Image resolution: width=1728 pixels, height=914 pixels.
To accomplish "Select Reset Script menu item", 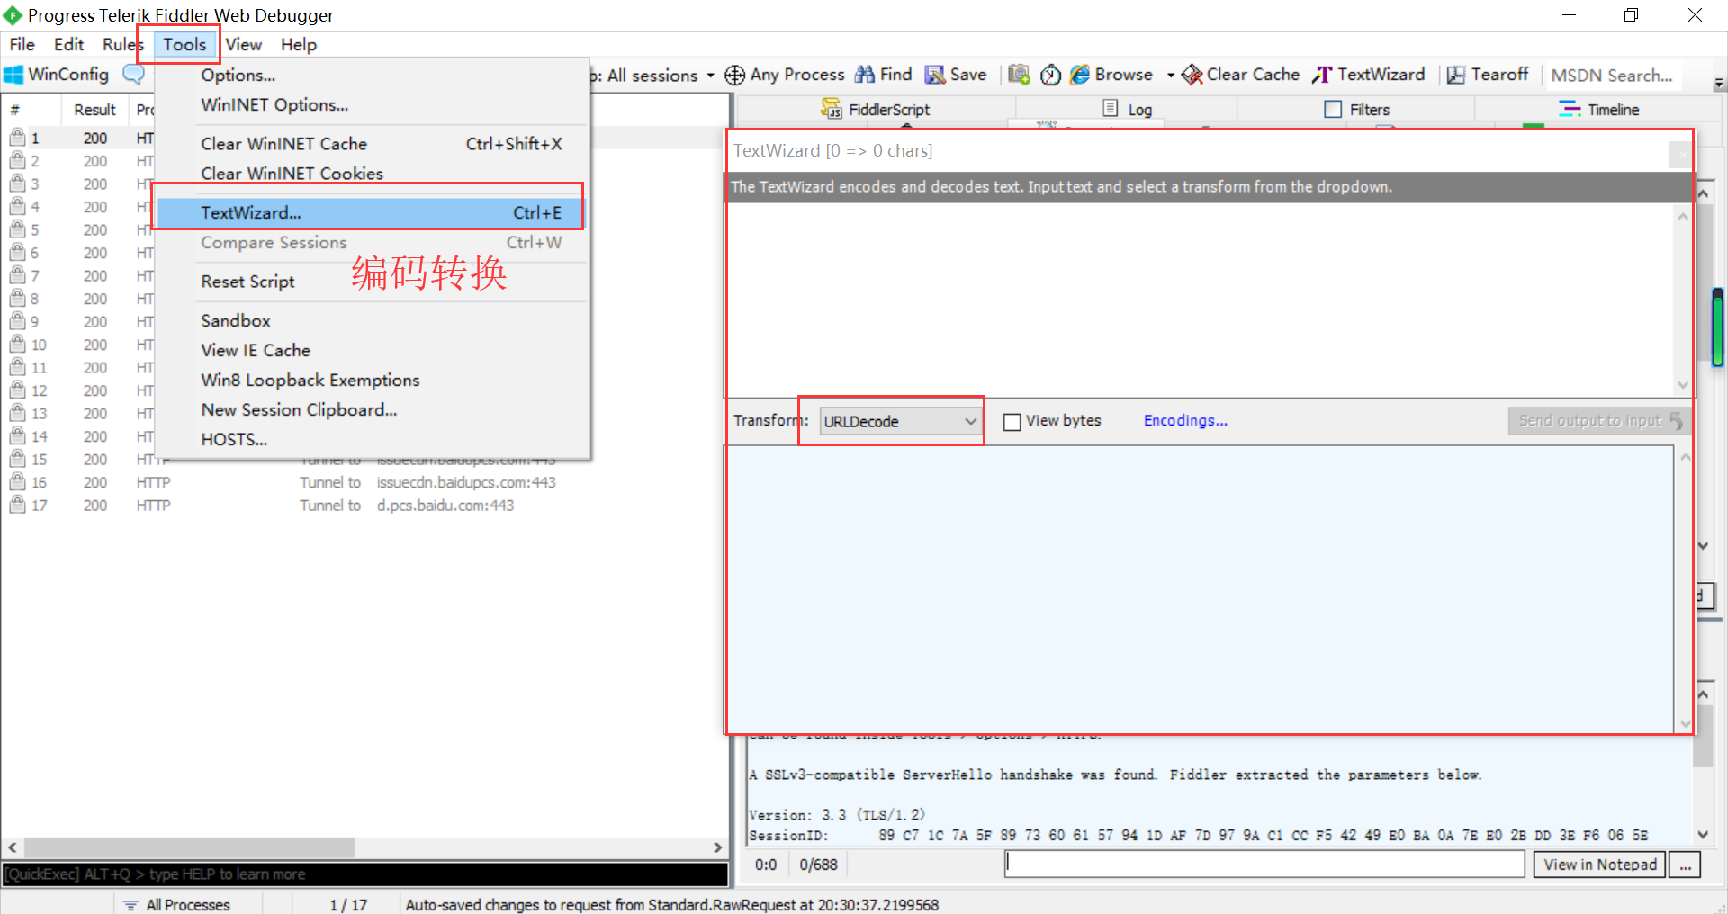I will pyautogui.click(x=373, y=282).
